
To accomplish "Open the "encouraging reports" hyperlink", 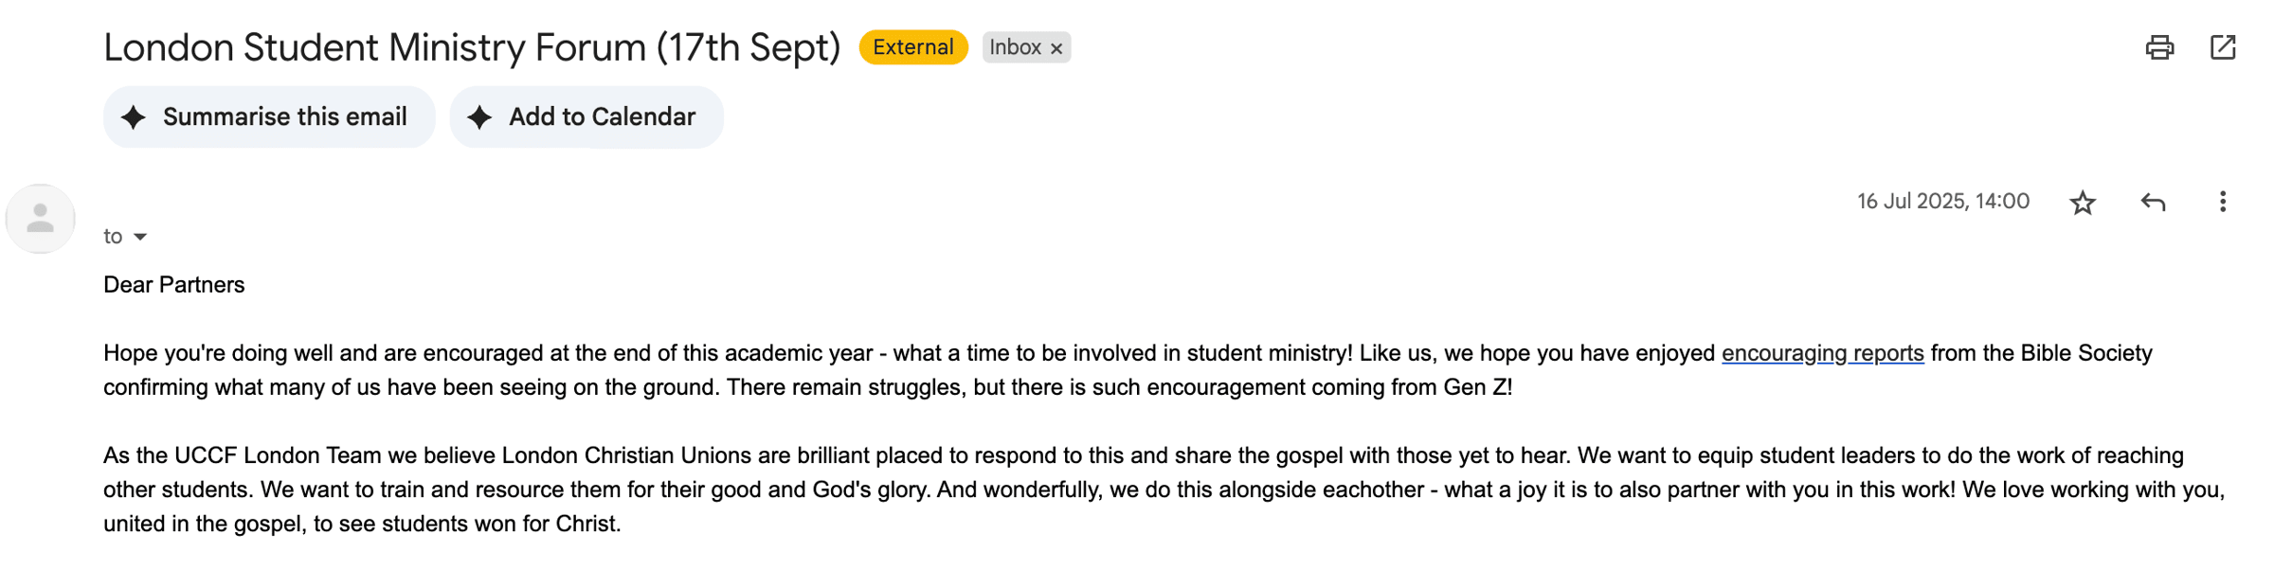I will 1822,353.
